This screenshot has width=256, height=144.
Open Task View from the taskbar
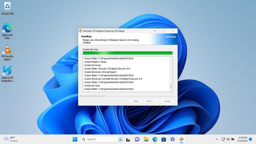click(x=128, y=139)
